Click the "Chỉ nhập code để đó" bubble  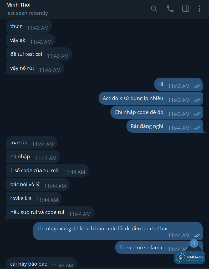click(x=139, y=112)
